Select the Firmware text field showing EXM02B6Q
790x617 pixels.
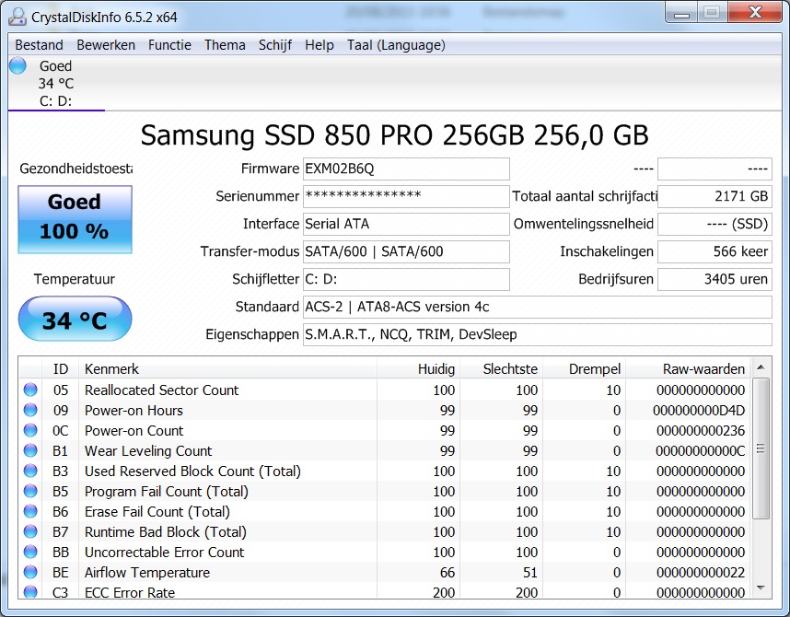coord(406,169)
